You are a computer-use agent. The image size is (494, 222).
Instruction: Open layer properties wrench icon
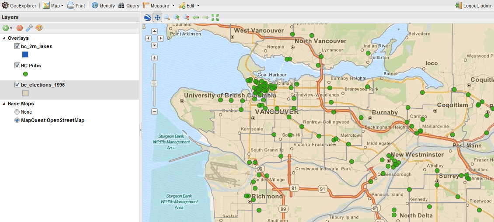pos(29,28)
